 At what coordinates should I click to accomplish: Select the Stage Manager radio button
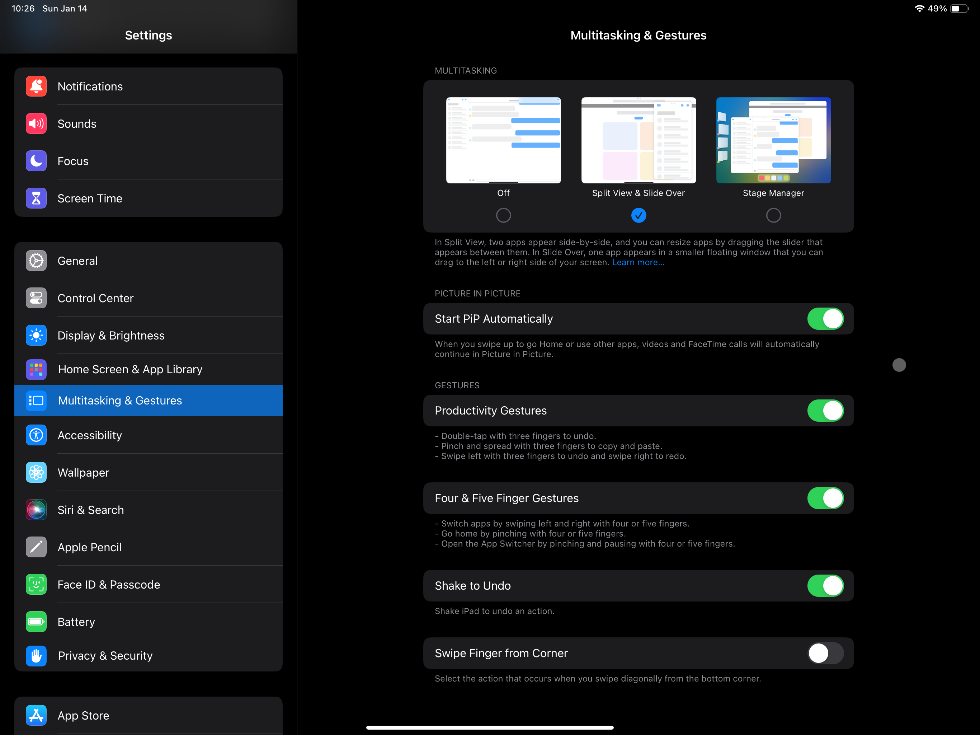point(773,215)
